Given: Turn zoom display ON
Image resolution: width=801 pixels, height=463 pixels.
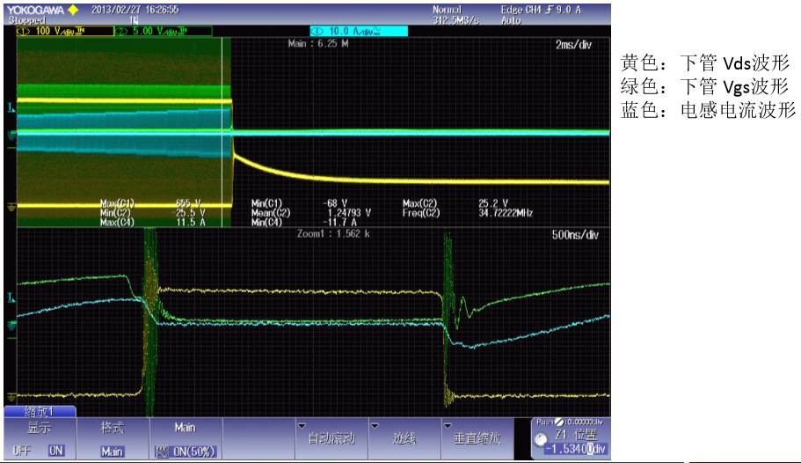Looking at the screenshot, I should pyautogui.click(x=56, y=451).
